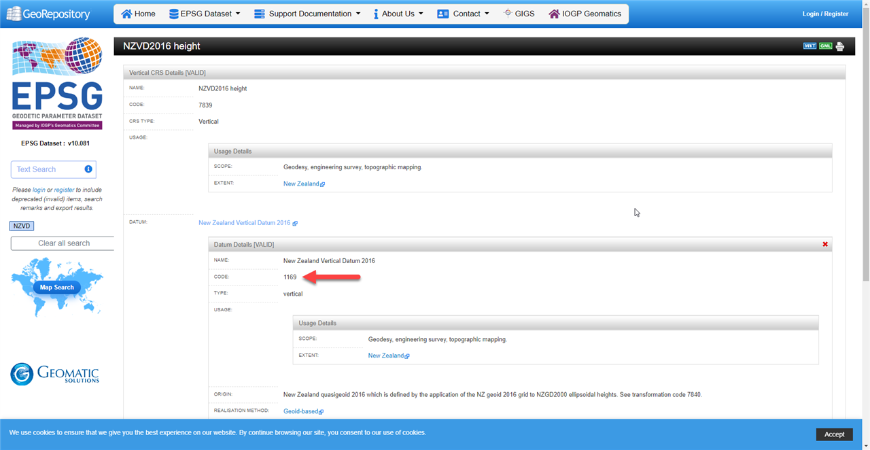
Task: Expand the Contact dropdown menu
Action: [x=463, y=14]
